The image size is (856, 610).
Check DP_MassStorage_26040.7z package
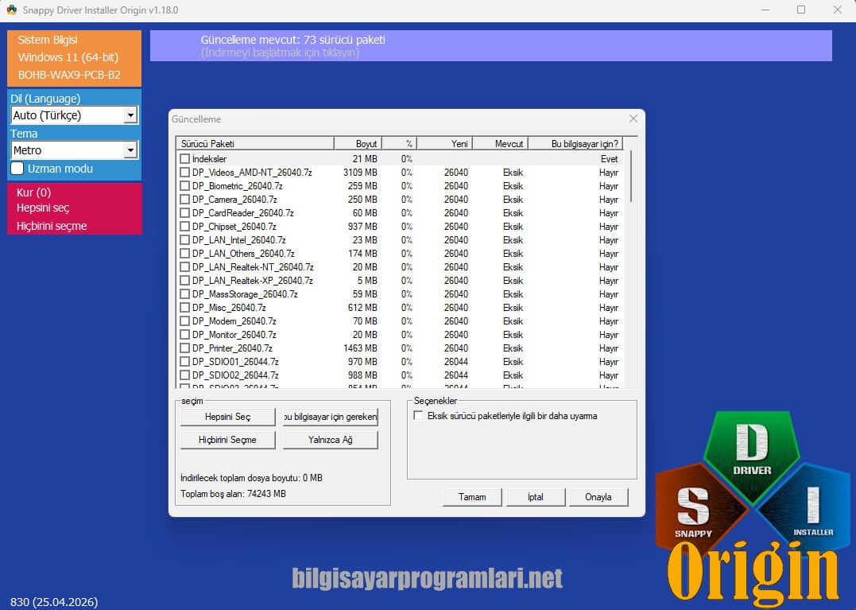(x=184, y=293)
